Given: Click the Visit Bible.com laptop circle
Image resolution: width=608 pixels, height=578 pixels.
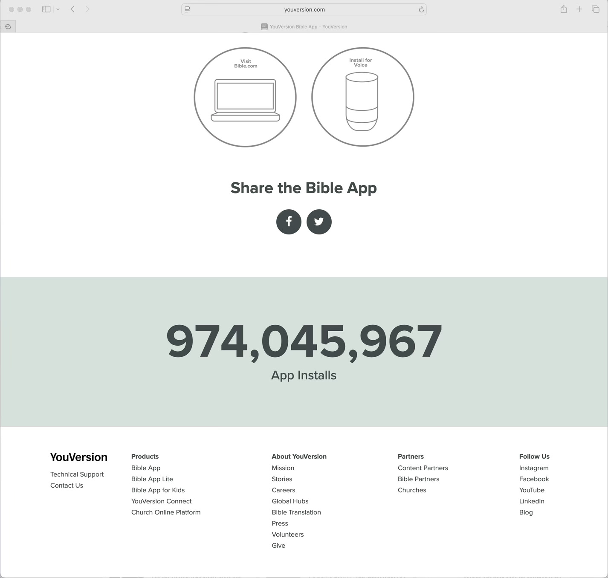Looking at the screenshot, I should pos(245,97).
